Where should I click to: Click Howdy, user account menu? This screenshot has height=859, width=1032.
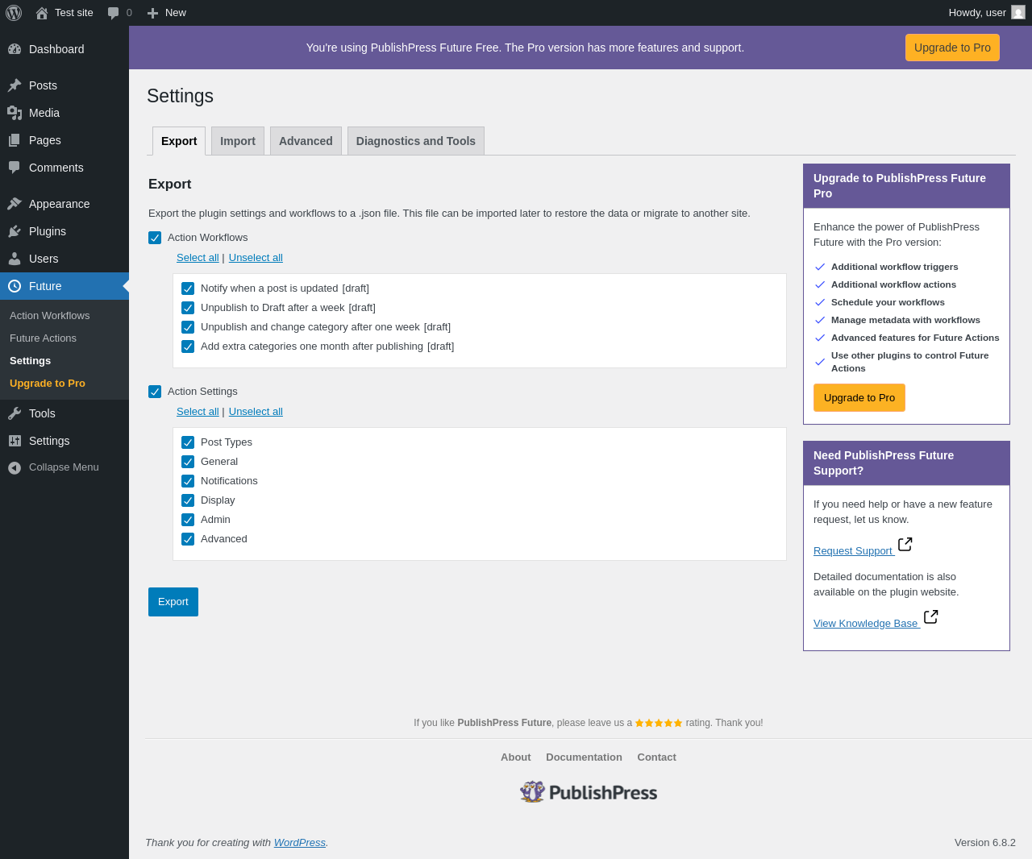point(987,13)
